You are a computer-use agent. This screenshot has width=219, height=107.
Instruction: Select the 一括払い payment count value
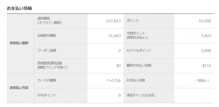click(201, 81)
